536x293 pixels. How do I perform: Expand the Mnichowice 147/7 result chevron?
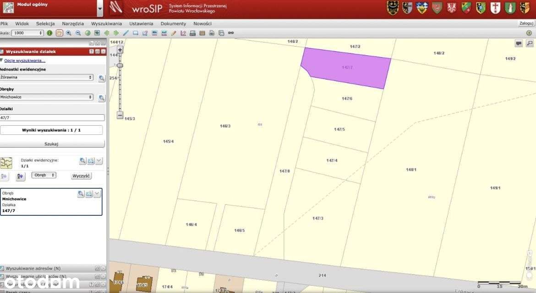click(x=97, y=194)
